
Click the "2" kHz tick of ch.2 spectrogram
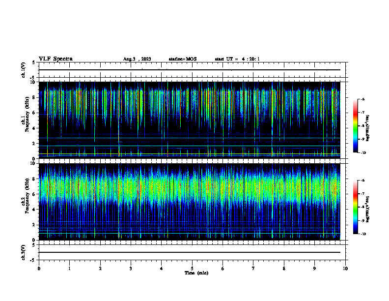(34, 225)
